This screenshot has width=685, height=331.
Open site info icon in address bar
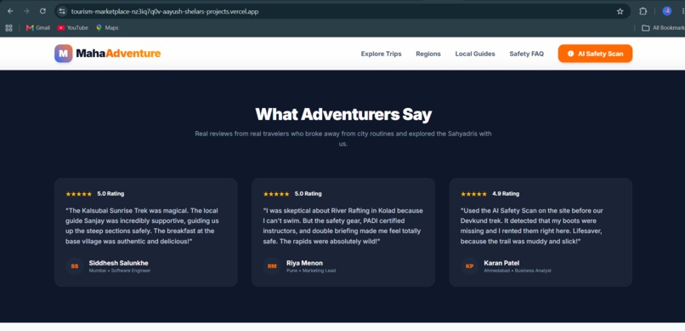[62, 11]
